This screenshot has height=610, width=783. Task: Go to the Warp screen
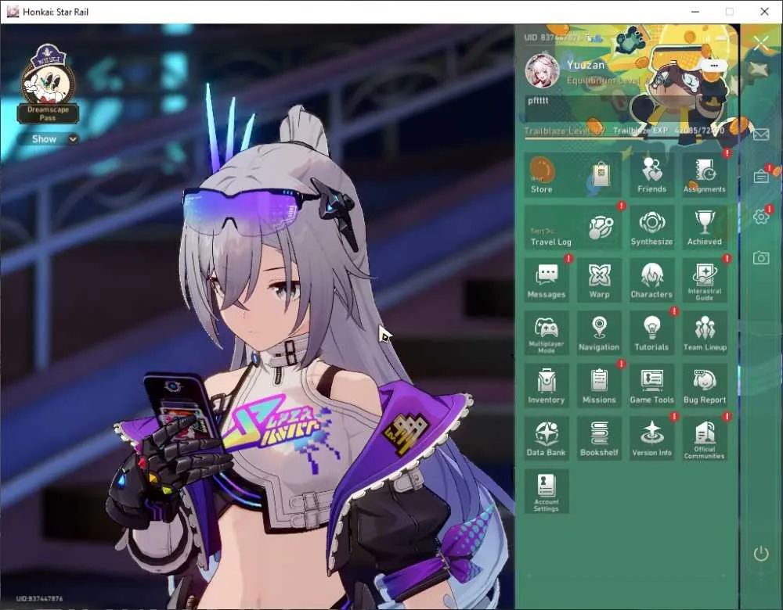pyautogui.click(x=599, y=281)
